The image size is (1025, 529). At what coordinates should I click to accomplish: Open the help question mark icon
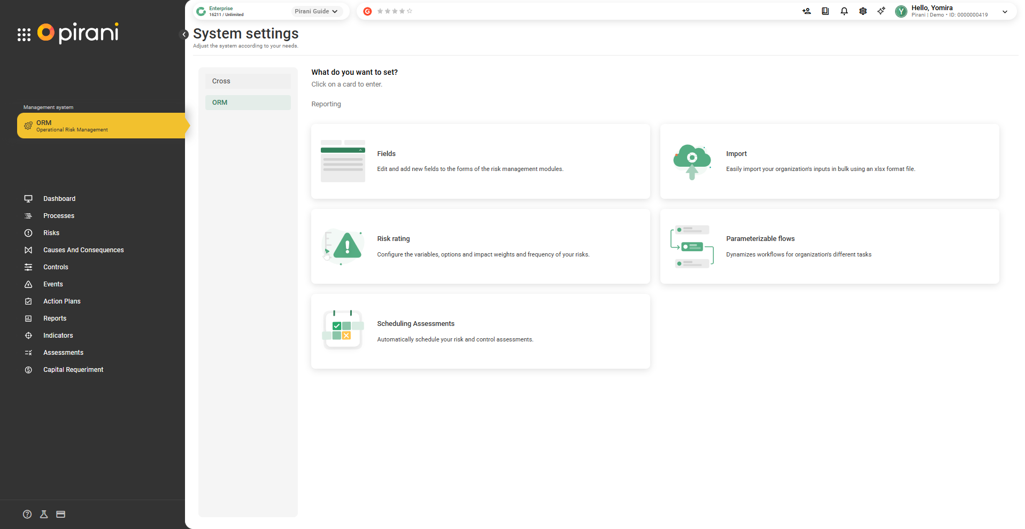coord(27,514)
